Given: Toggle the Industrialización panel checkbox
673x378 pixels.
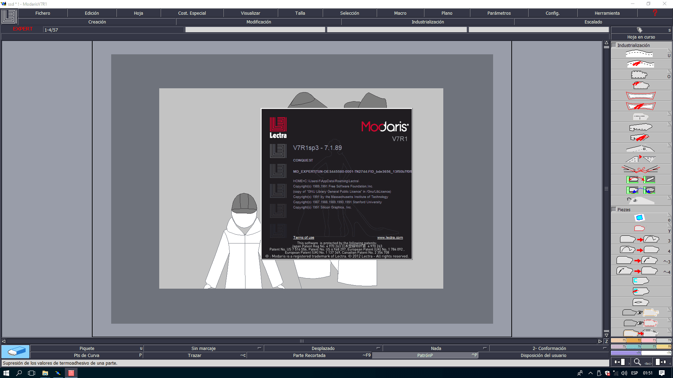Looking at the screenshot, I should 614,45.
